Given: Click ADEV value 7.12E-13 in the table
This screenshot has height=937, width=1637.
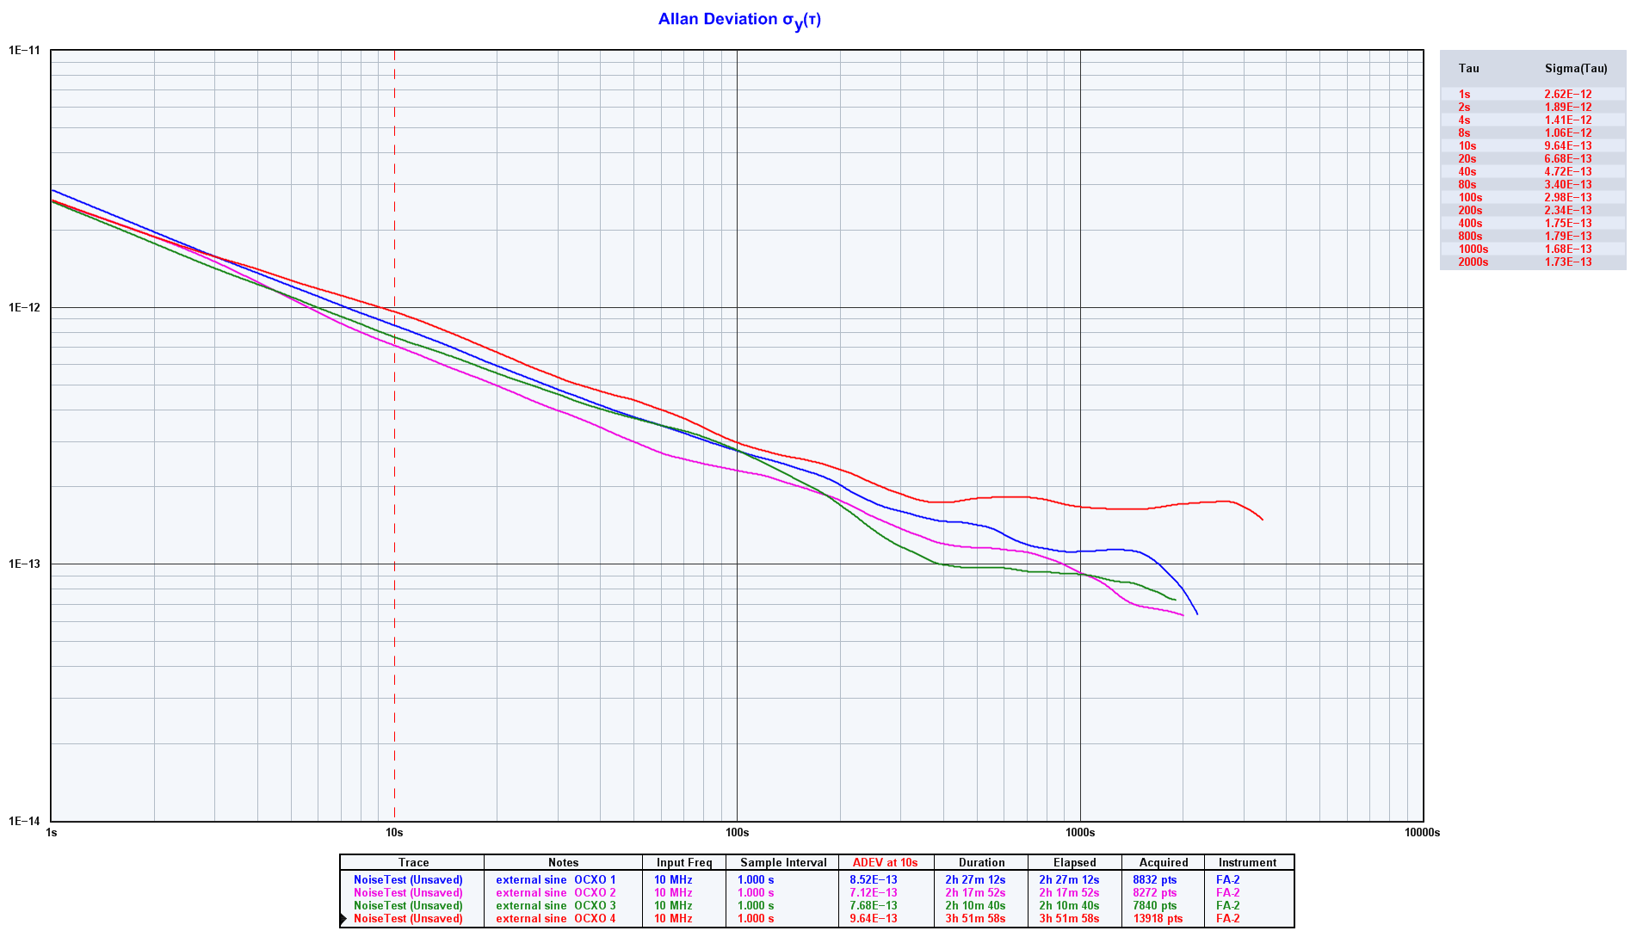Looking at the screenshot, I should click(874, 893).
